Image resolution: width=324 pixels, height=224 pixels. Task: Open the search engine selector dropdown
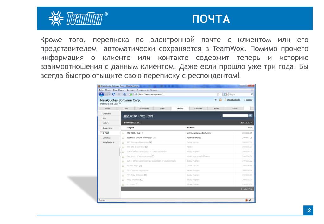point(226,94)
